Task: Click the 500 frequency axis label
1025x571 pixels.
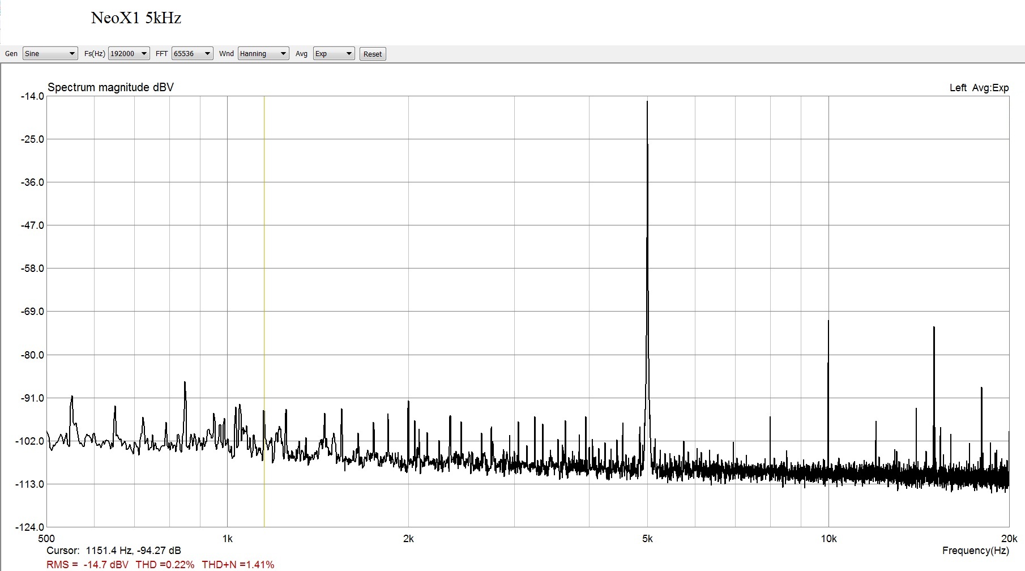Action: pos(46,539)
